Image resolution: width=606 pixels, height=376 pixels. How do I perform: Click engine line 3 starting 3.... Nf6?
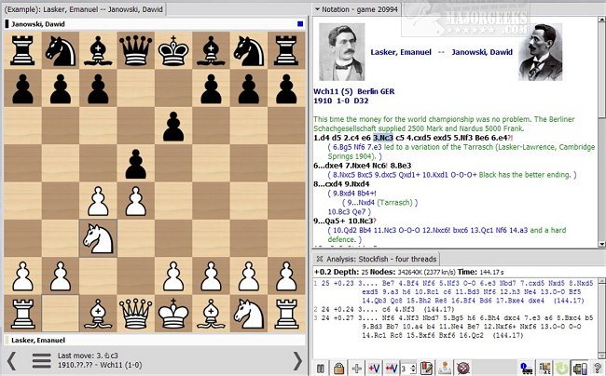(455, 327)
